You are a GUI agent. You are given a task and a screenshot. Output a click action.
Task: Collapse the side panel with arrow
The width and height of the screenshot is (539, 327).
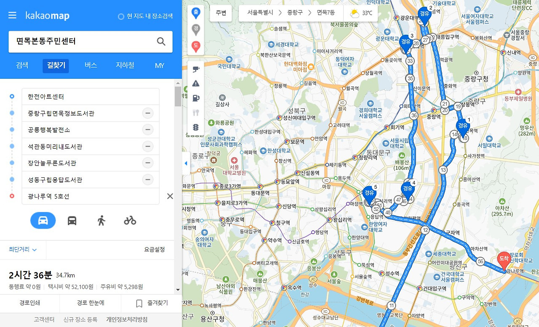186,163
